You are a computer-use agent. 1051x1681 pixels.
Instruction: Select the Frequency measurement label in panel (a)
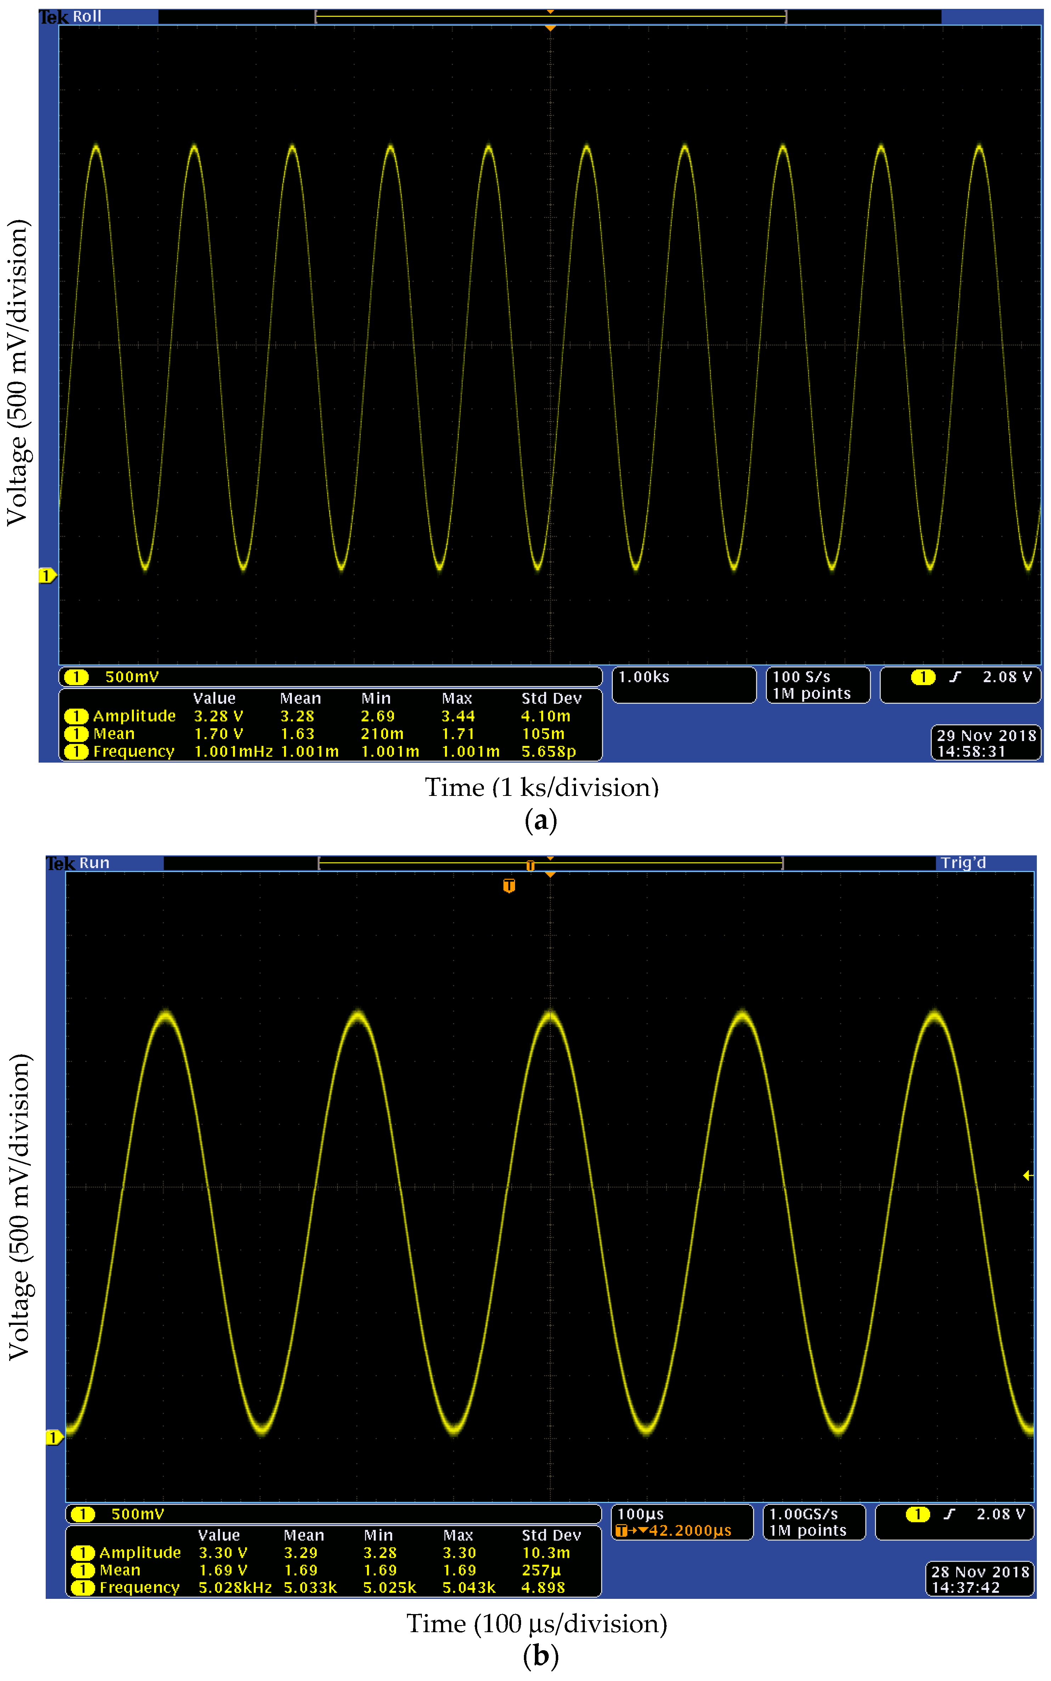click(x=134, y=752)
